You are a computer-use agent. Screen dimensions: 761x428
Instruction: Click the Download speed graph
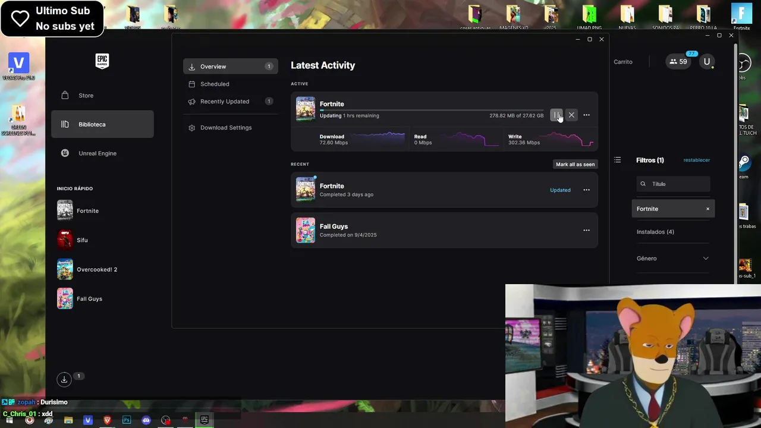[x=377, y=139]
